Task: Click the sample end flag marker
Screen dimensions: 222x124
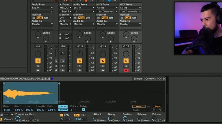Action: point(59,83)
